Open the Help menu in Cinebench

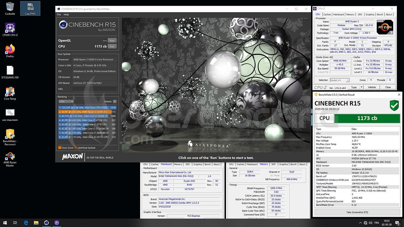66,14
